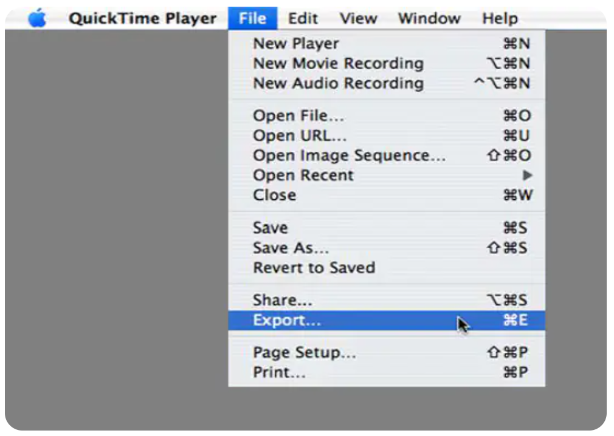Screen dimensions: 614x436
Task: Open the Help menu
Action: (x=500, y=18)
